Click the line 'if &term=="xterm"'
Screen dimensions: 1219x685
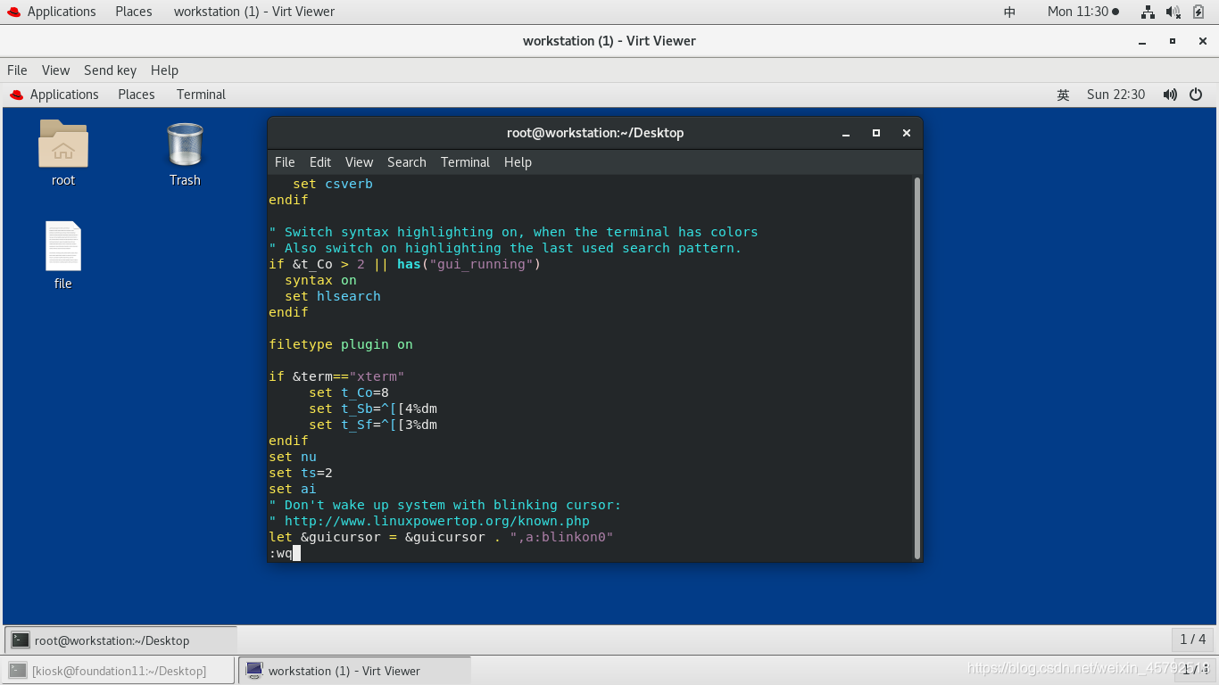[x=337, y=376]
